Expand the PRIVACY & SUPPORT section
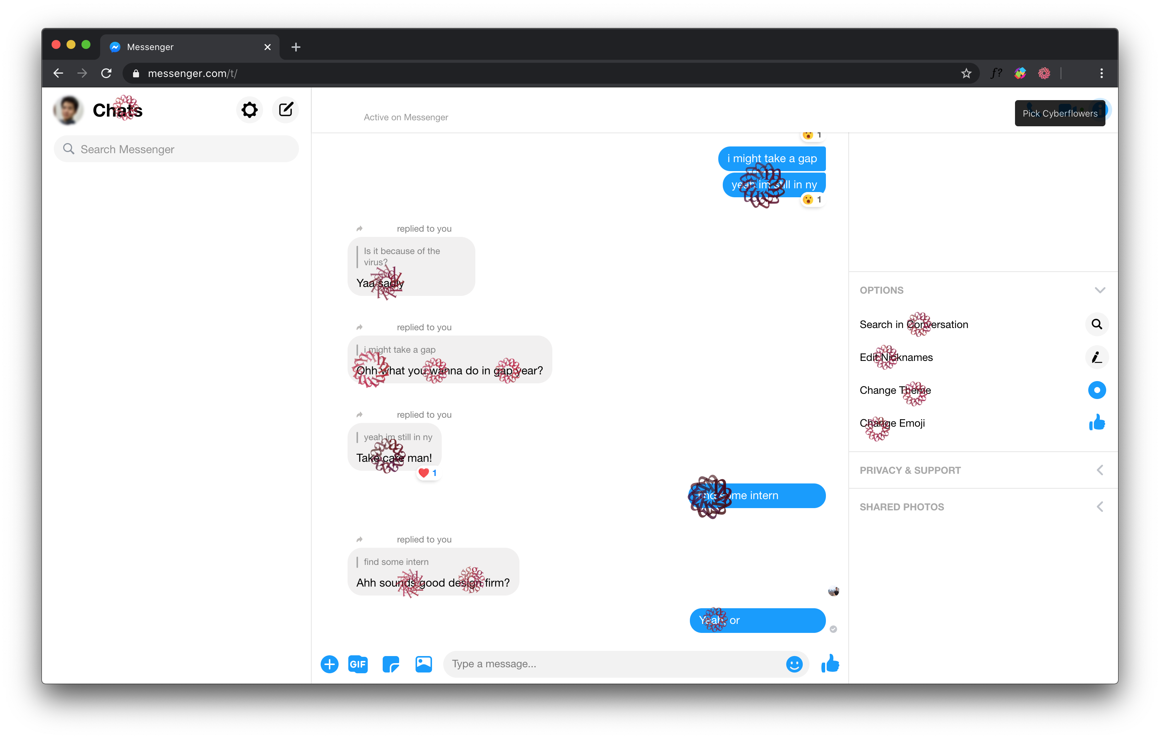This screenshot has height=739, width=1160. 983,470
